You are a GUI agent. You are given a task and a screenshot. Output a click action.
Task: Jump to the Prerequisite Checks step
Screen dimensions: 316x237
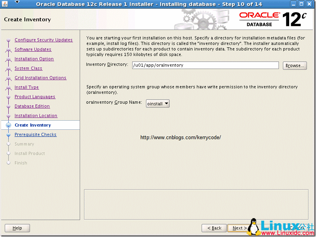tap(36, 134)
